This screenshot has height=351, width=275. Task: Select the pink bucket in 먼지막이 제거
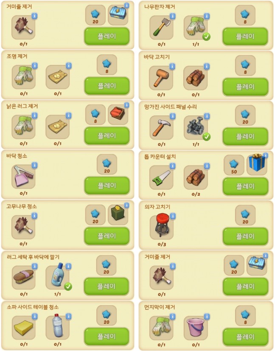pyautogui.click(x=196, y=328)
